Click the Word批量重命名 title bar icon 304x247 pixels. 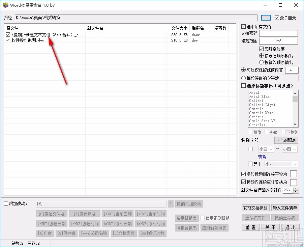pos(5,5)
